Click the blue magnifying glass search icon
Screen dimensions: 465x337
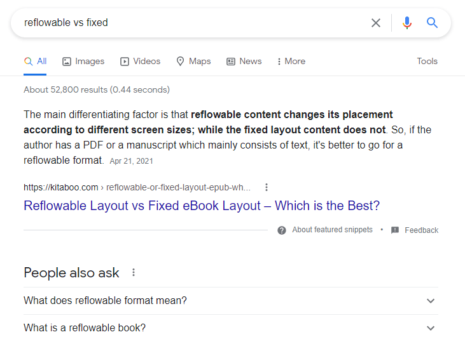tap(433, 23)
